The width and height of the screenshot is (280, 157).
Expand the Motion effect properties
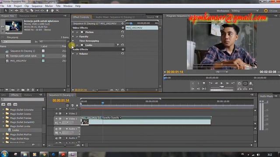coord(73,32)
